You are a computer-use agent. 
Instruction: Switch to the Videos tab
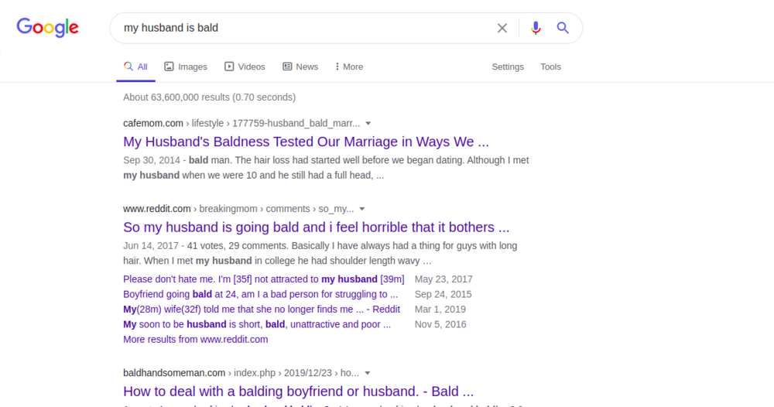click(245, 67)
